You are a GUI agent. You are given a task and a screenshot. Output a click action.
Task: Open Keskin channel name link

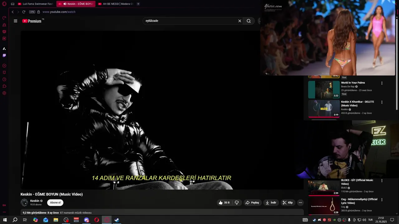35,201
